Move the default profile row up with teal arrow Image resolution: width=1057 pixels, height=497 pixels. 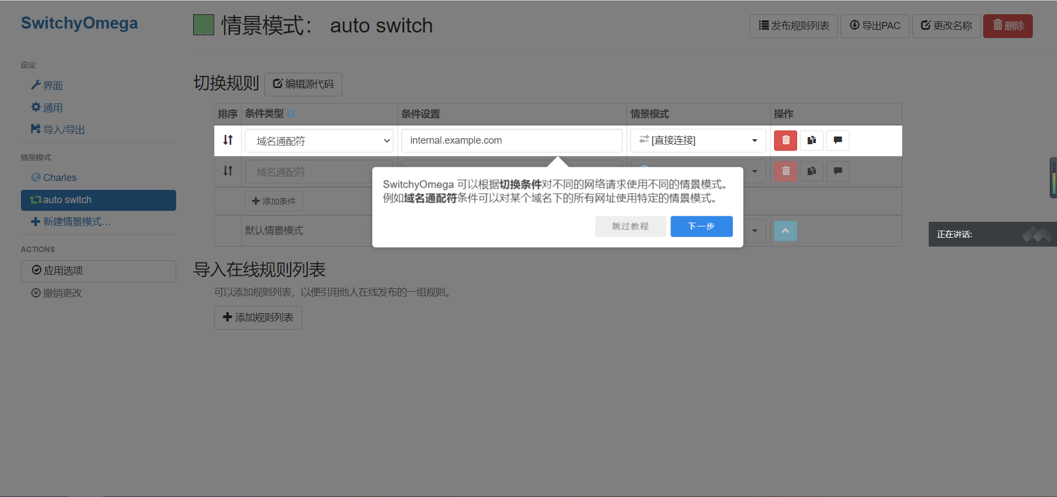785,231
